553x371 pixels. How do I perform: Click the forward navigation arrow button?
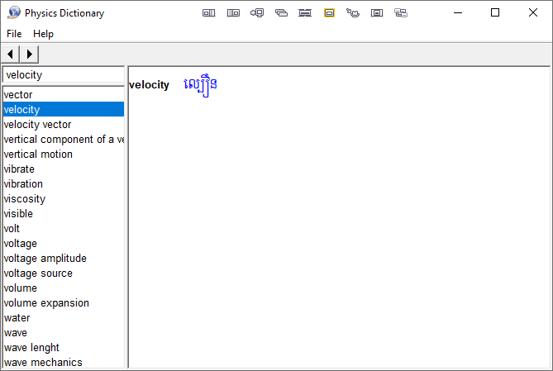point(29,54)
